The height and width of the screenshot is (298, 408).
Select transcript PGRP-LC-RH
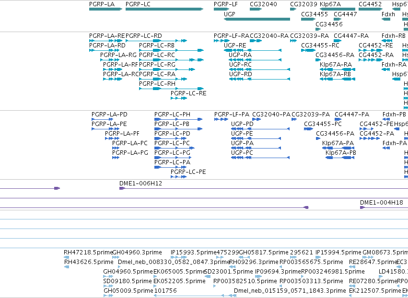tap(157, 84)
